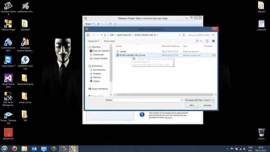The width and height of the screenshot is (270, 152).
Task: Select the Lixeira recycle bin icon
Action: pyautogui.click(x=262, y=134)
